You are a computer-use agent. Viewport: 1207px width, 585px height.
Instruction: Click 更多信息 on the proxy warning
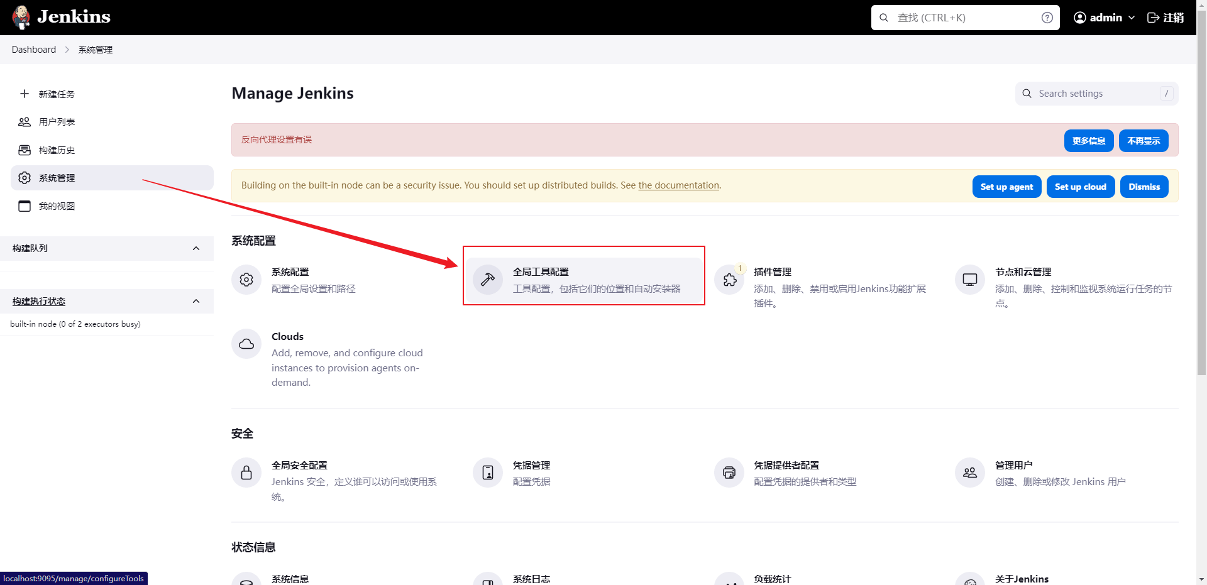[1089, 141]
